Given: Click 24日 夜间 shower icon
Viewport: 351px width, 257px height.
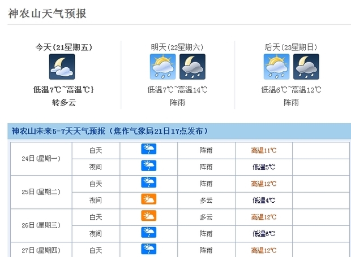Looking at the screenshot, I should tap(149, 165).
